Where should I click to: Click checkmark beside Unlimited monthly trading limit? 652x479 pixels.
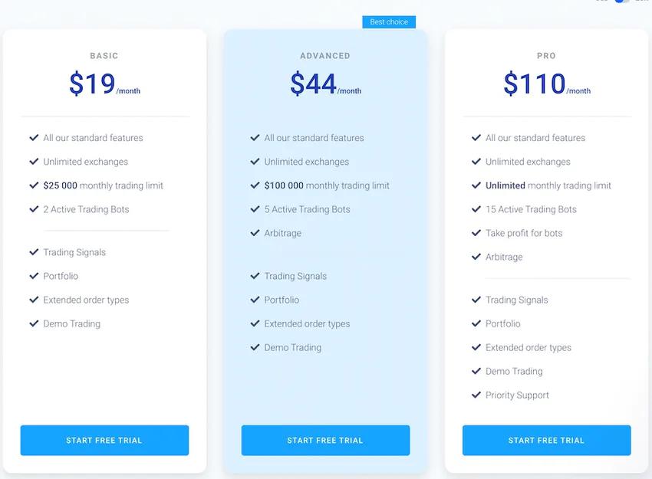tap(476, 185)
